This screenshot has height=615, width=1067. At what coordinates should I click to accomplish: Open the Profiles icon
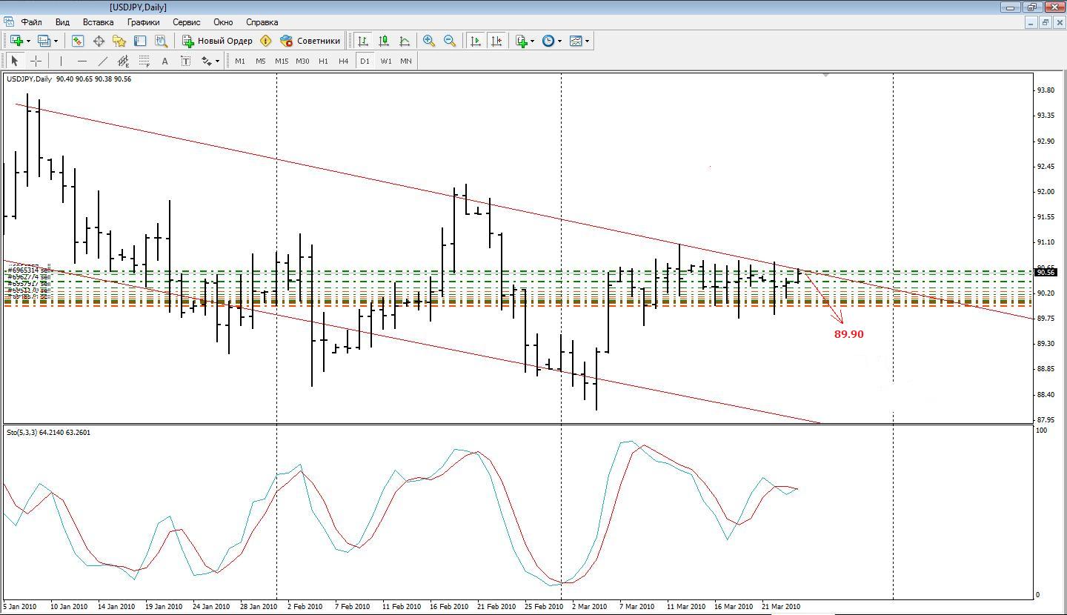point(44,41)
